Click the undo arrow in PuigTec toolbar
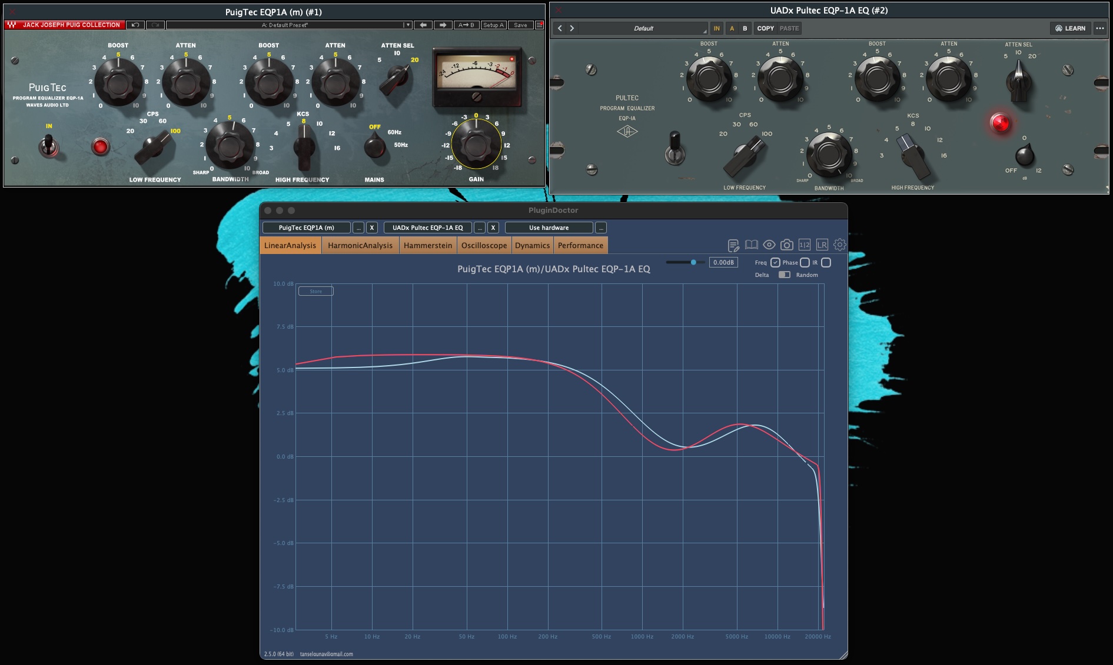Viewport: 1113px width, 665px height. [x=135, y=25]
